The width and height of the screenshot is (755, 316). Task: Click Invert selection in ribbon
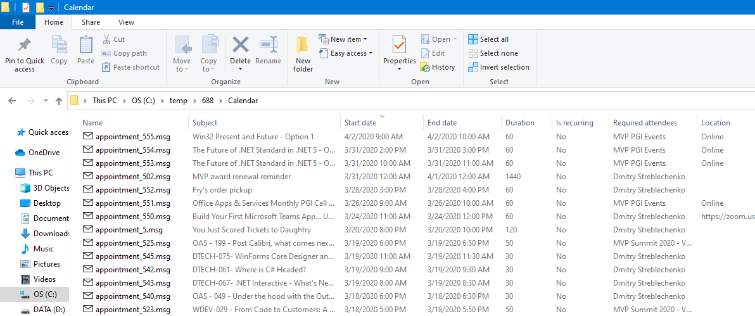coord(499,67)
